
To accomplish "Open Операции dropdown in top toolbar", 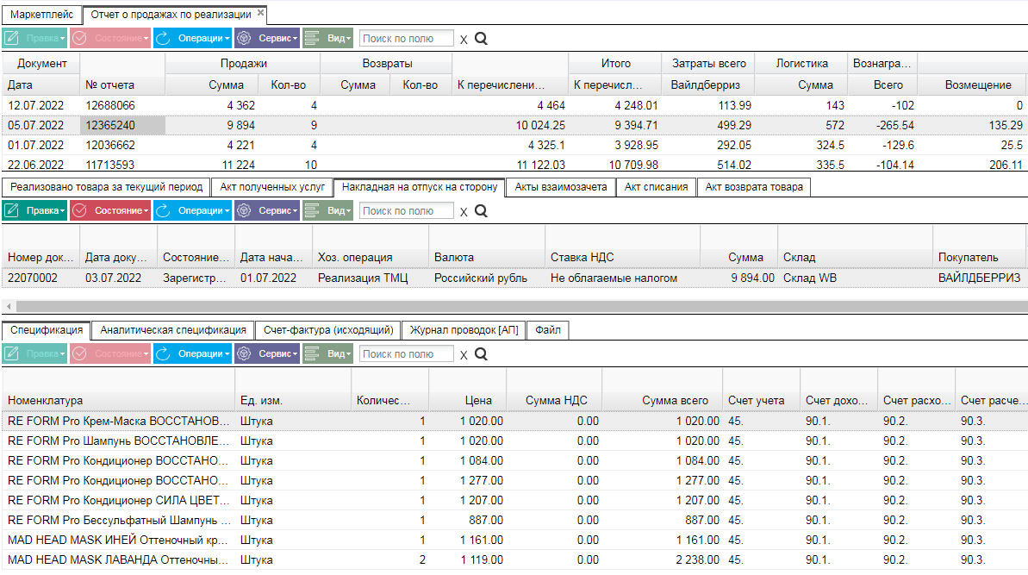I will (192, 38).
